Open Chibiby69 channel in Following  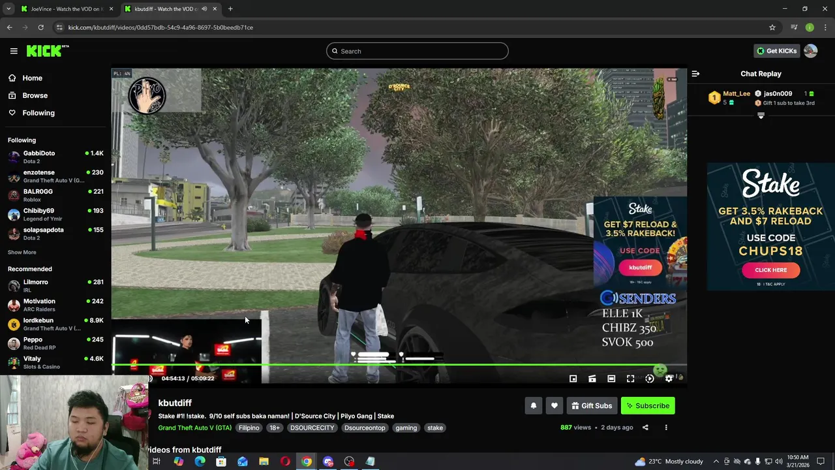click(55, 214)
